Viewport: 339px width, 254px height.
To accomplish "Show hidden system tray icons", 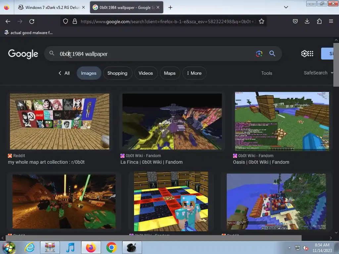I will 289,248.
